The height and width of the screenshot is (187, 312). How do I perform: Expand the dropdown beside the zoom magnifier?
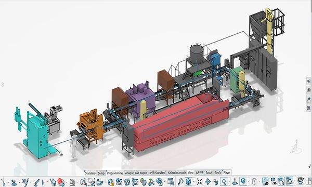(x=229, y=182)
